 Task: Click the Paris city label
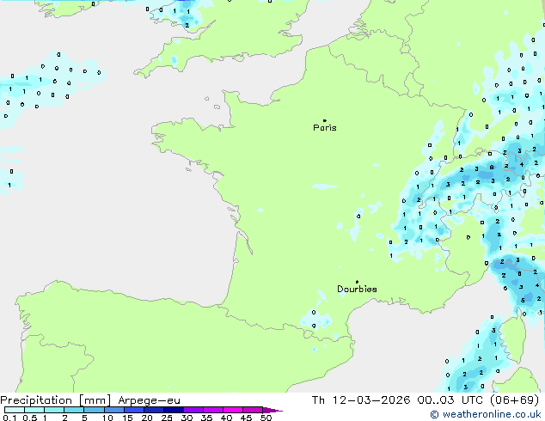325,128
